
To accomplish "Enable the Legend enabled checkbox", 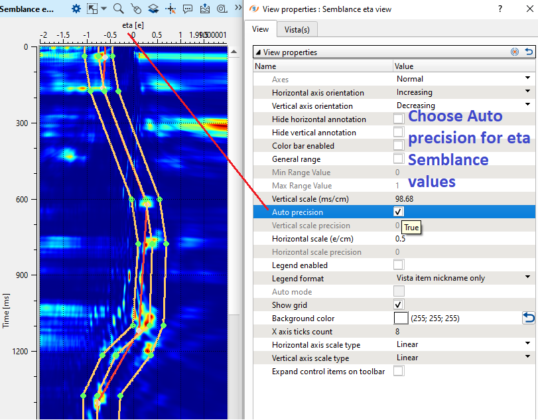I will pyautogui.click(x=398, y=265).
